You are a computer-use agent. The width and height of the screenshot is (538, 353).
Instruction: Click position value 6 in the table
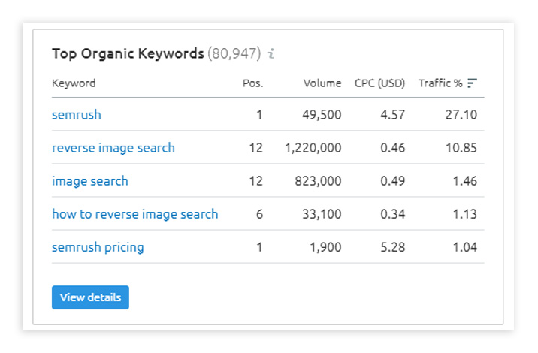tap(258, 214)
